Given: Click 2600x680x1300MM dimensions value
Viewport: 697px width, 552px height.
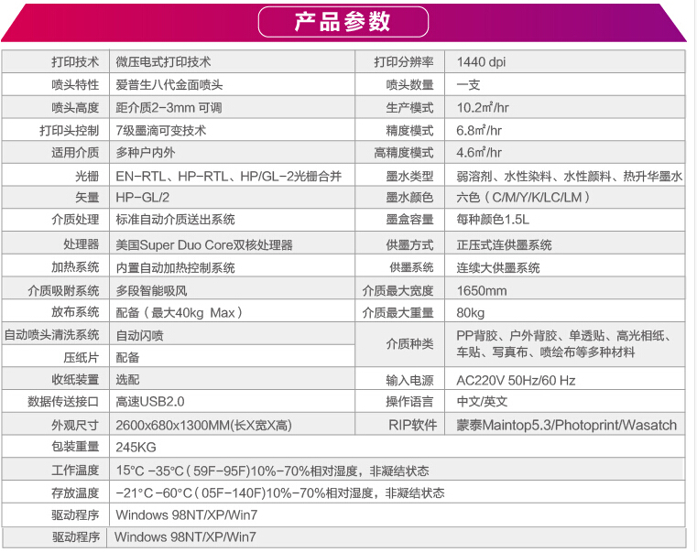Looking at the screenshot, I should tap(203, 426).
